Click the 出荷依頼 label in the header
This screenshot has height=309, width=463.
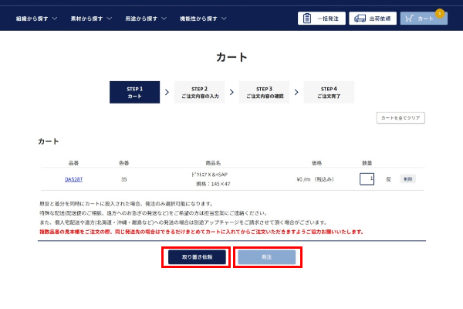click(x=381, y=18)
